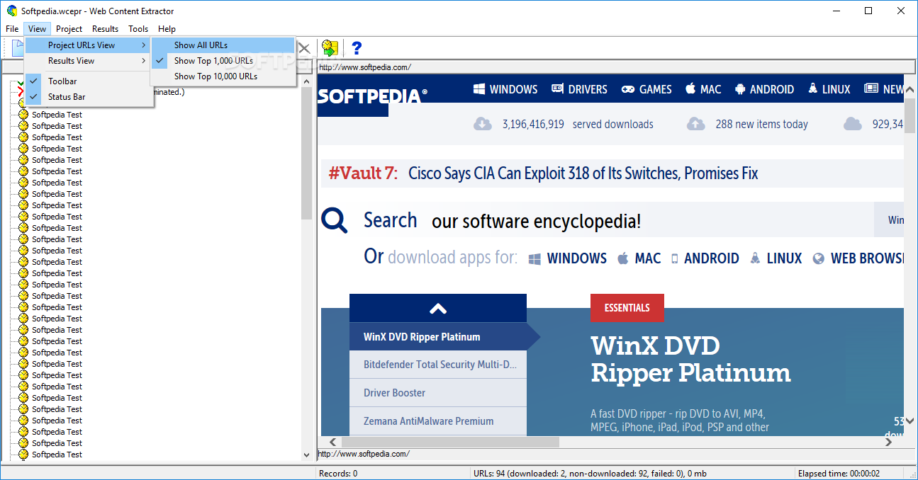Open the File menu
Screen dimensions: 918x480
[12, 29]
